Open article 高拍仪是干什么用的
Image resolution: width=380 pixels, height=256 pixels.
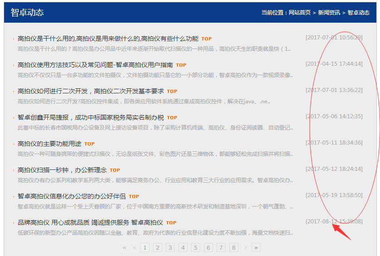click(x=108, y=39)
